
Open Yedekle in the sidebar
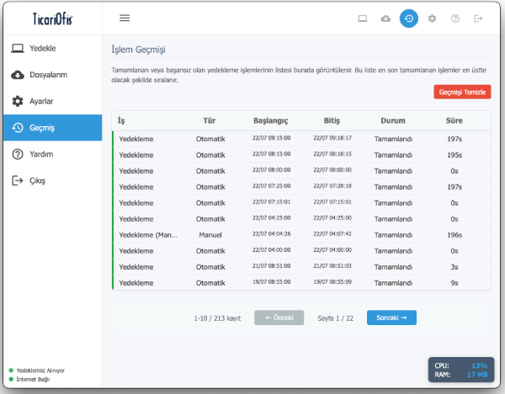tap(50, 49)
